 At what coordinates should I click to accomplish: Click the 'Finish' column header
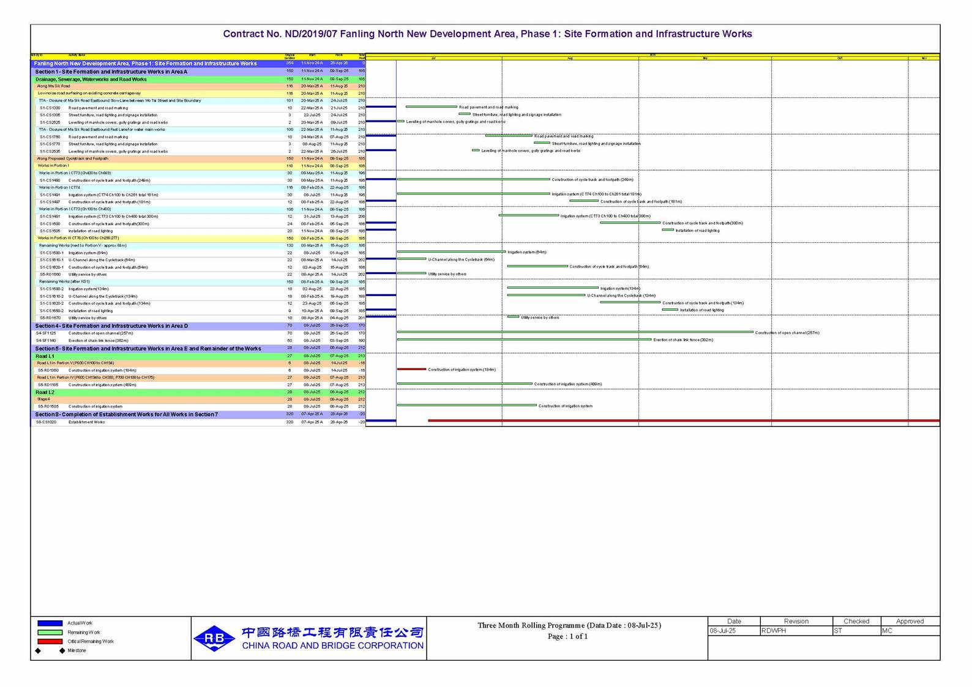click(x=339, y=56)
